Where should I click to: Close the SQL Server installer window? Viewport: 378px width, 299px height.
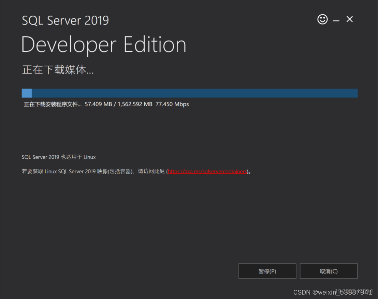click(350, 19)
